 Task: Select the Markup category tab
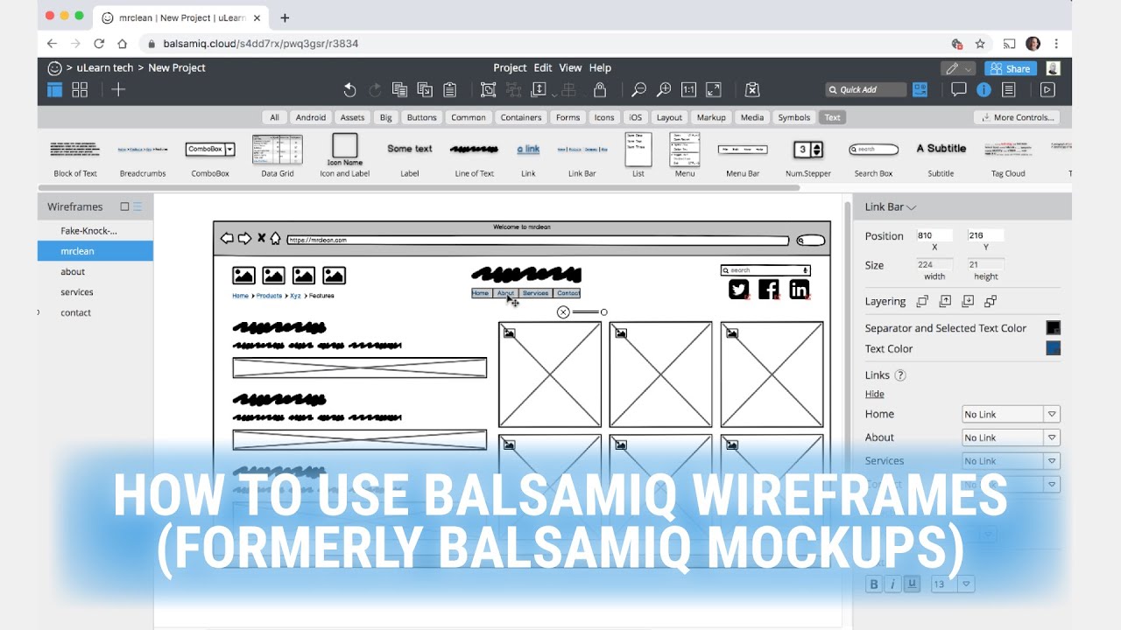click(x=711, y=117)
